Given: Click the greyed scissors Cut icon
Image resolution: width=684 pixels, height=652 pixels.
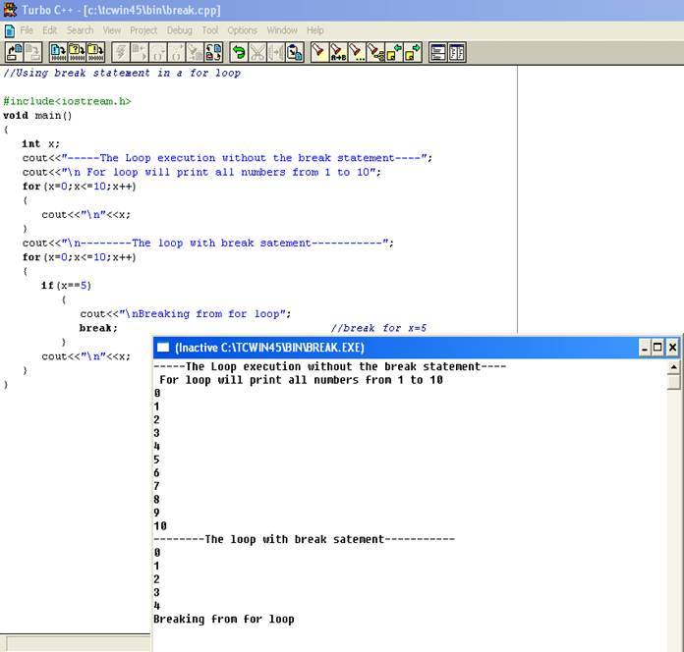Looking at the screenshot, I should tap(257, 52).
